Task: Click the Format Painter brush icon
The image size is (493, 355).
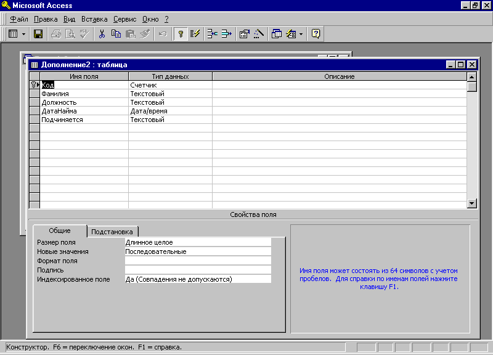Action: click(145, 34)
